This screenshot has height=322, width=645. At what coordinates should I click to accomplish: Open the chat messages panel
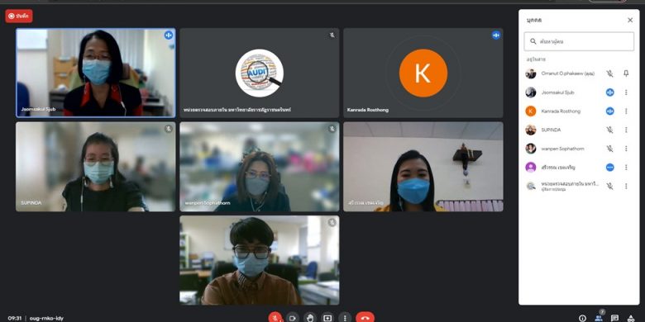point(615,318)
